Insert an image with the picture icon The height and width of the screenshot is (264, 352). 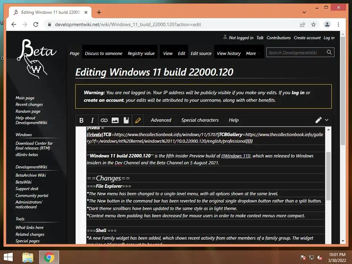115,120
